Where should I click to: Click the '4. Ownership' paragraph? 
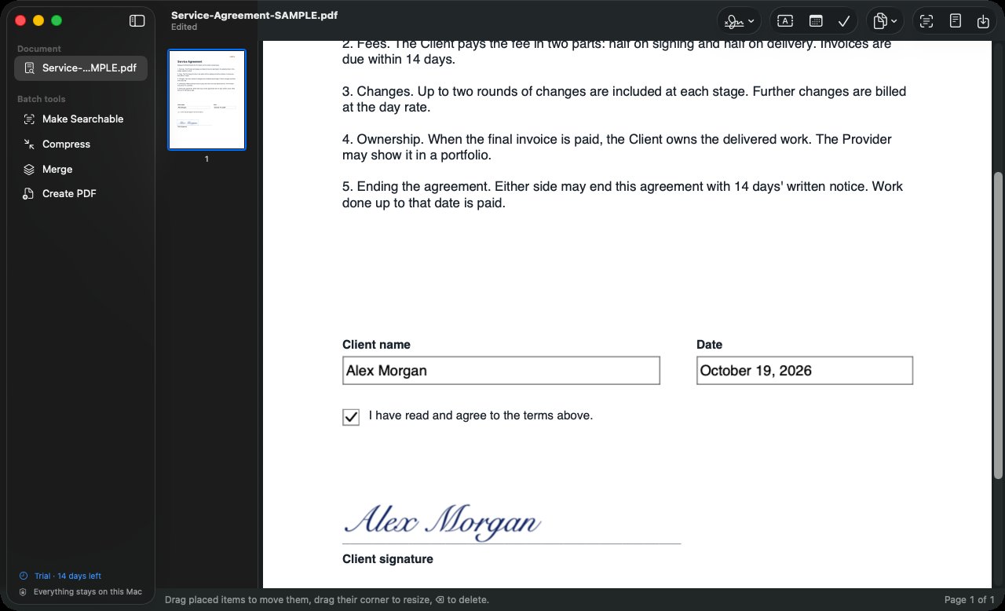[617, 147]
